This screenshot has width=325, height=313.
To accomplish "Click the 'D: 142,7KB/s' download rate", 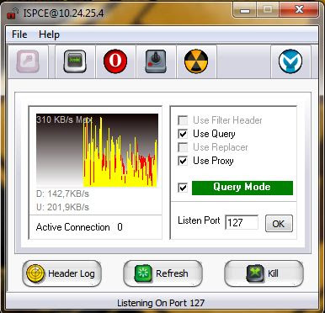I will tap(62, 194).
